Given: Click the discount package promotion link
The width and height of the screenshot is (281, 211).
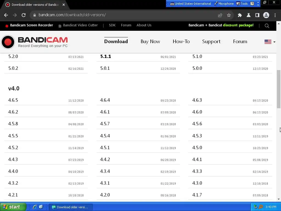Looking at the screenshot, I should pos(221,25).
